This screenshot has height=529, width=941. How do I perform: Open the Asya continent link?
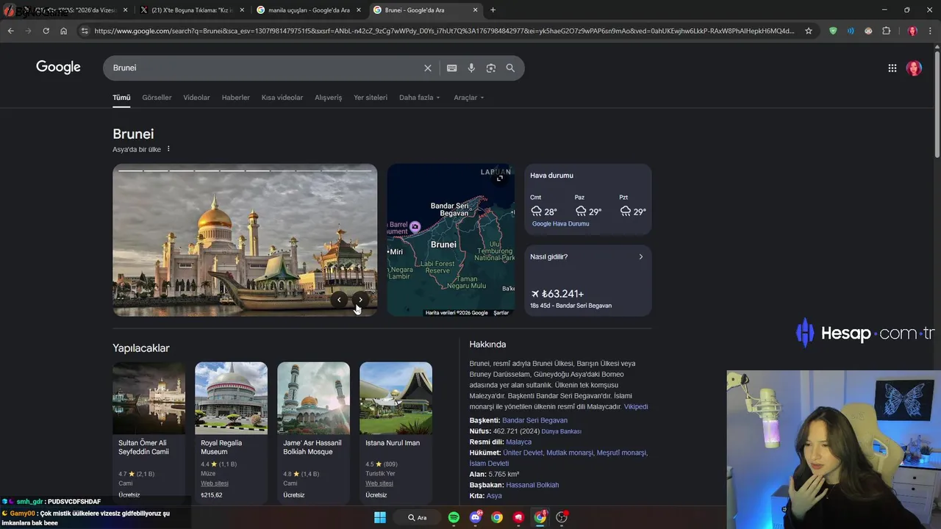coord(494,496)
